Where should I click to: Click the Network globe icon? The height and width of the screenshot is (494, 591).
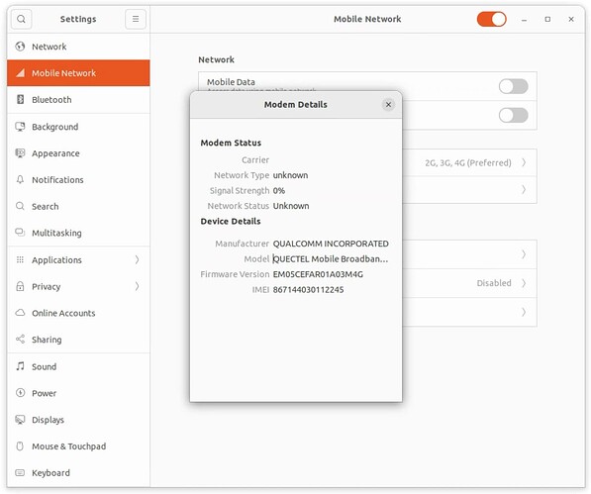click(20, 47)
